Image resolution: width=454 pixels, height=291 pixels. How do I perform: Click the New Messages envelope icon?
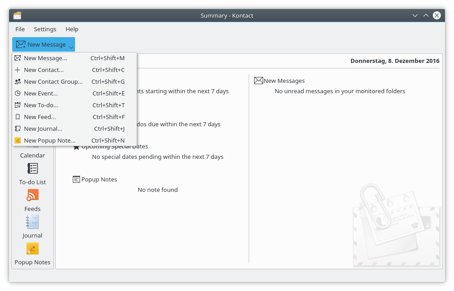(258, 81)
